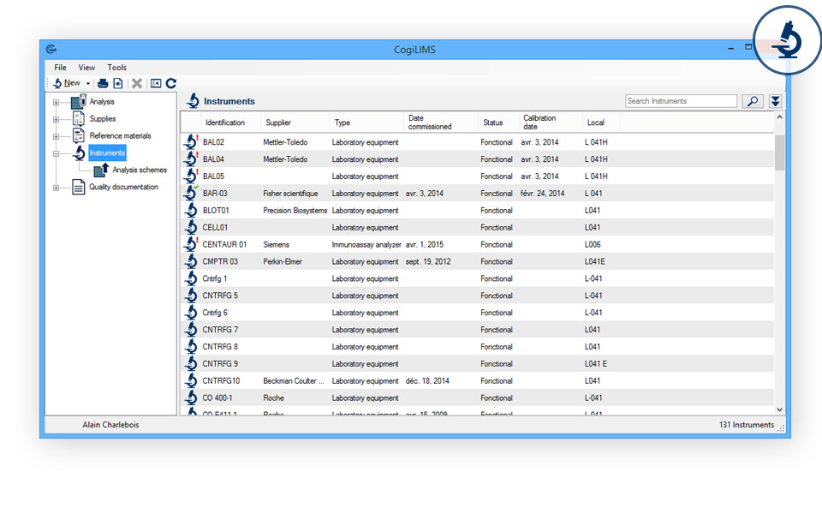Open the New button dropdown arrow
The width and height of the screenshot is (822, 514).
[88, 84]
